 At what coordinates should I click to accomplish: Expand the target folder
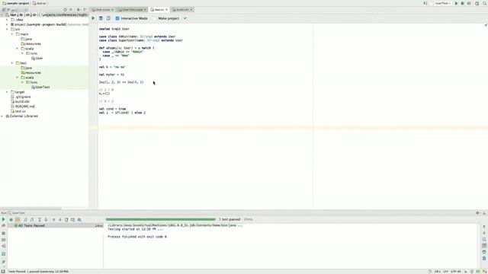click(x=7, y=92)
